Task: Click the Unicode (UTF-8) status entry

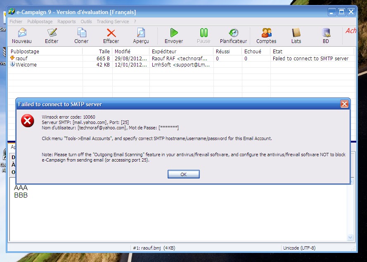Action: [x=299, y=248]
